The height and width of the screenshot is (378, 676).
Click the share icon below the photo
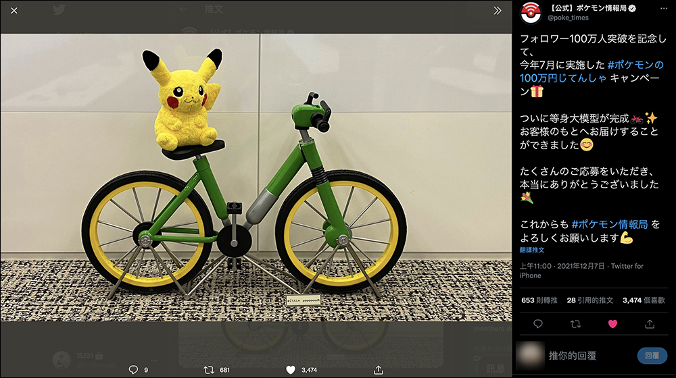(x=379, y=369)
